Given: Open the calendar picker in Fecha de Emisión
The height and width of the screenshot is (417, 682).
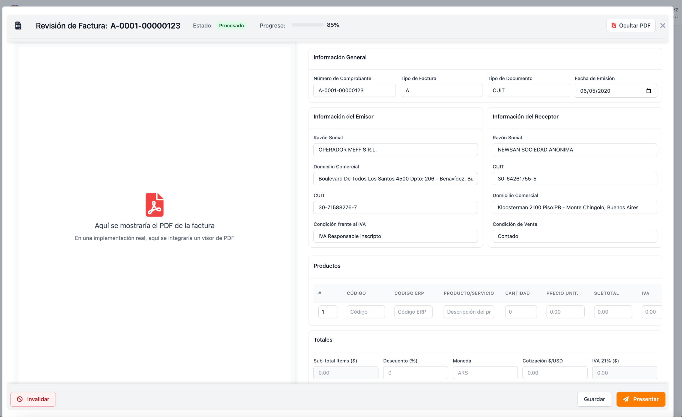Looking at the screenshot, I should coord(648,91).
